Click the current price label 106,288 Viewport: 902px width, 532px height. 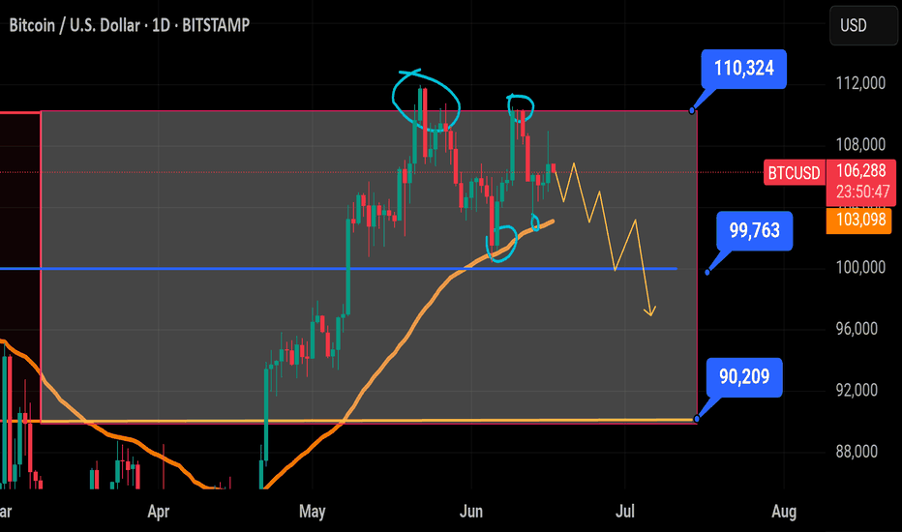(861, 171)
